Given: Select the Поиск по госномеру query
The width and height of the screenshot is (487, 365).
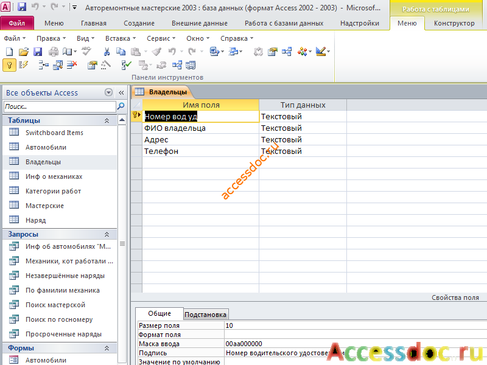Looking at the screenshot, I should [60, 319].
